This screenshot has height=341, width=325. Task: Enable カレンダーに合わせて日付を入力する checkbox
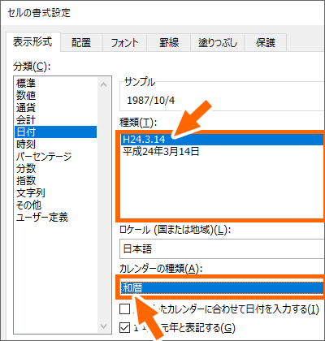pyautogui.click(x=124, y=309)
